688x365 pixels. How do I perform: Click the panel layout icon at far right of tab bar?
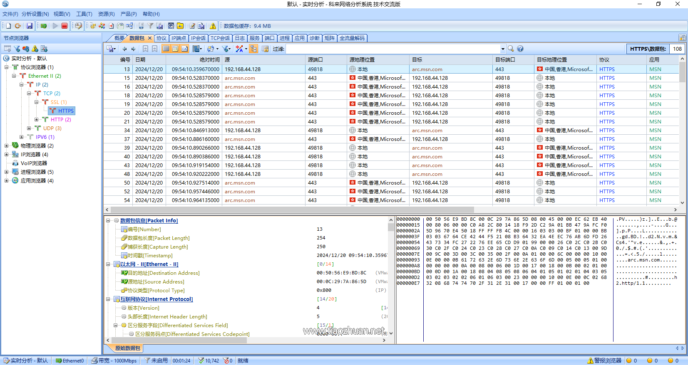(682, 38)
